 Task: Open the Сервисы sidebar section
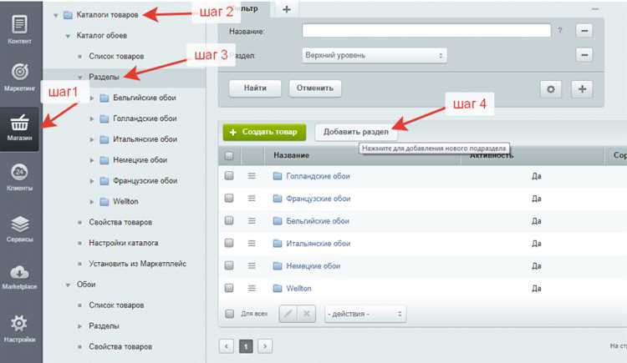click(19, 229)
